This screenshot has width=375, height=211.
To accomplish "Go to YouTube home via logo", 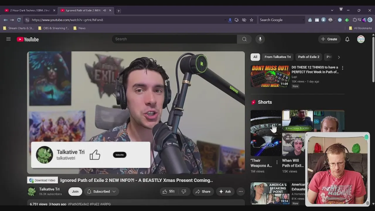I will coord(28,39).
